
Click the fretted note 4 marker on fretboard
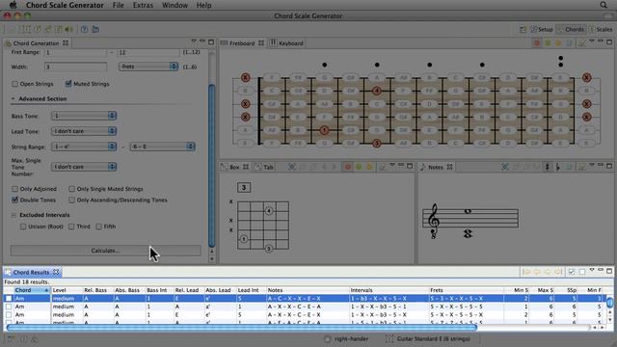pos(377,91)
